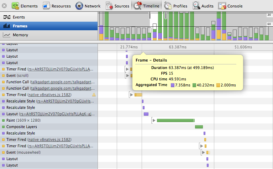Viewport: 273px width, 169px height.
Task: Click the CPU time value 49.591ms
Action: click(x=177, y=79)
